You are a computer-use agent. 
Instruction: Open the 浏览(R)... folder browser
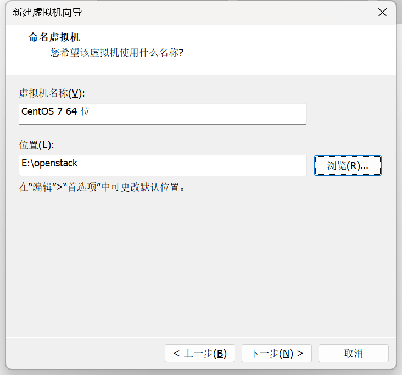[348, 166]
